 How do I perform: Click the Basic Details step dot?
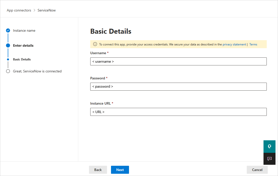coord(8,59)
